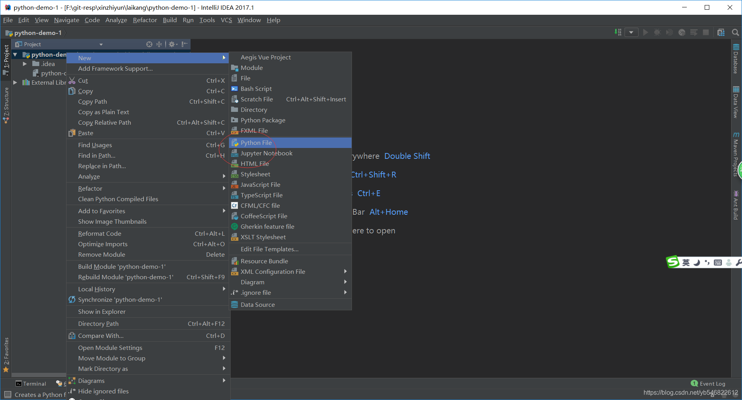Select JavaScript File entry

click(290, 185)
